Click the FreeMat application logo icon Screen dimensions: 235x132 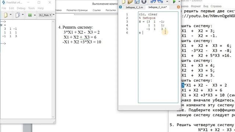point(3,3)
